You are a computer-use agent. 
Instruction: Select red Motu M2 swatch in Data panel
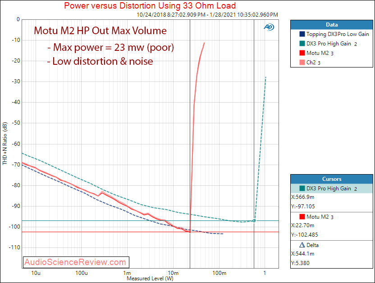[x=302, y=53]
